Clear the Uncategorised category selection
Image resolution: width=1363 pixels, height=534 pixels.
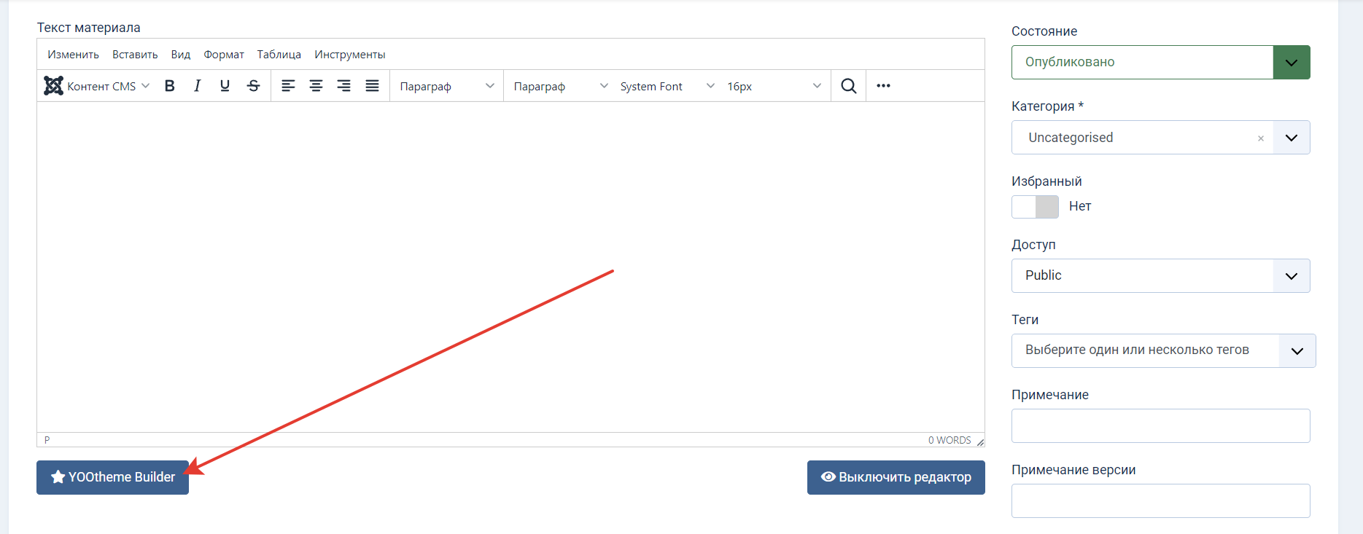click(x=1261, y=138)
